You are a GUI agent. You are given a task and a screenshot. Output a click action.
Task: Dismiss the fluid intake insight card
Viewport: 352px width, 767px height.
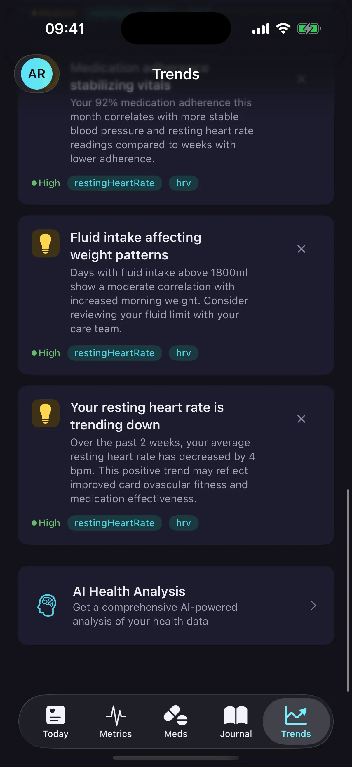(301, 249)
